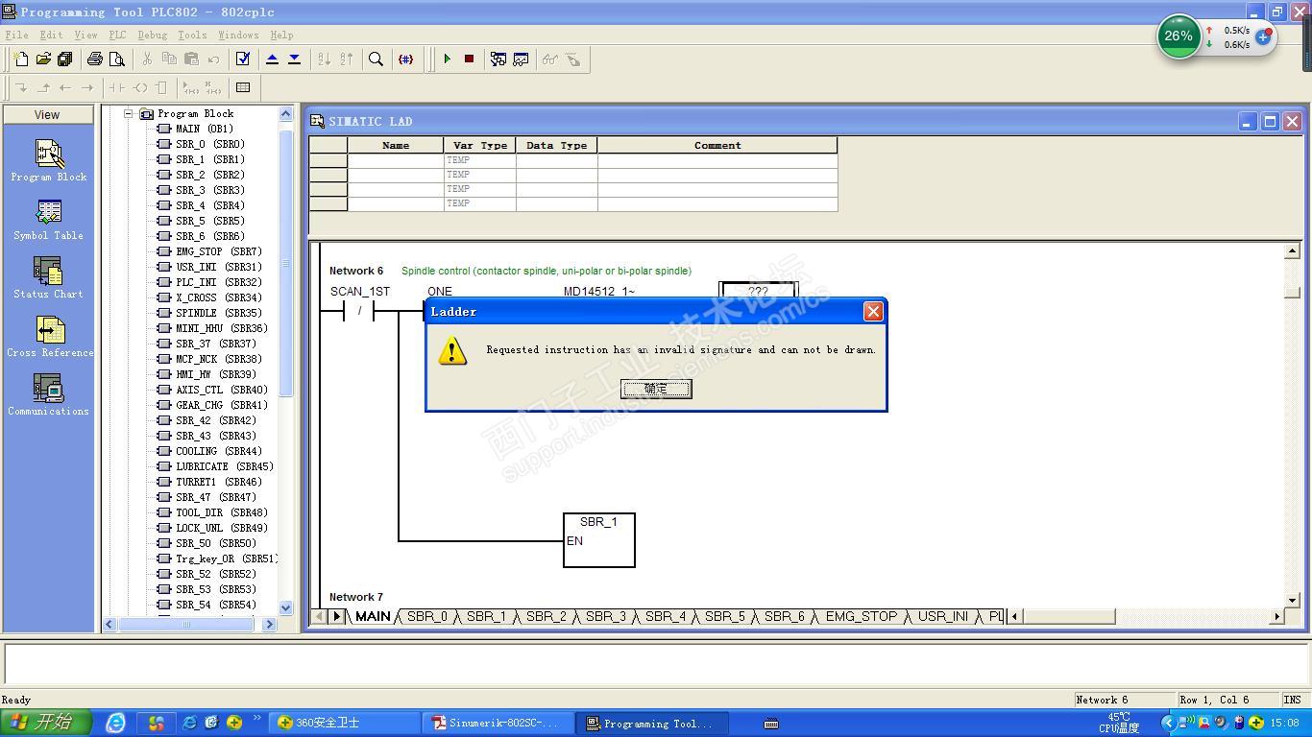Select SPINDLE (SBR35) in the tree

(218, 313)
